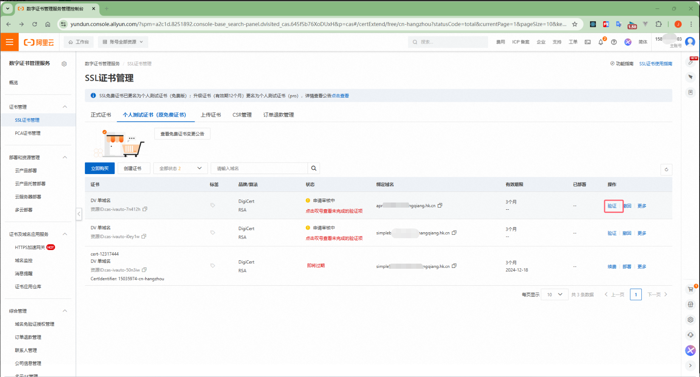Open PCA证书管理 in the sidebar
The width and height of the screenshot is (700, 377).
point(28,133)
